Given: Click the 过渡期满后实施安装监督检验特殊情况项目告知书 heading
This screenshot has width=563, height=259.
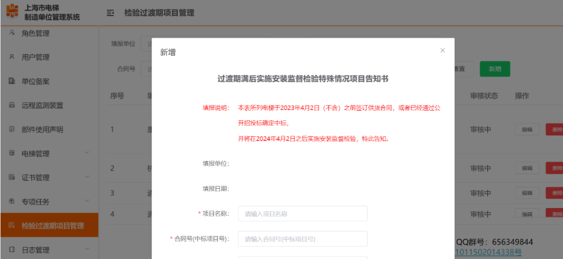Looking at the screenshot, I should click(x=303, y=79).
